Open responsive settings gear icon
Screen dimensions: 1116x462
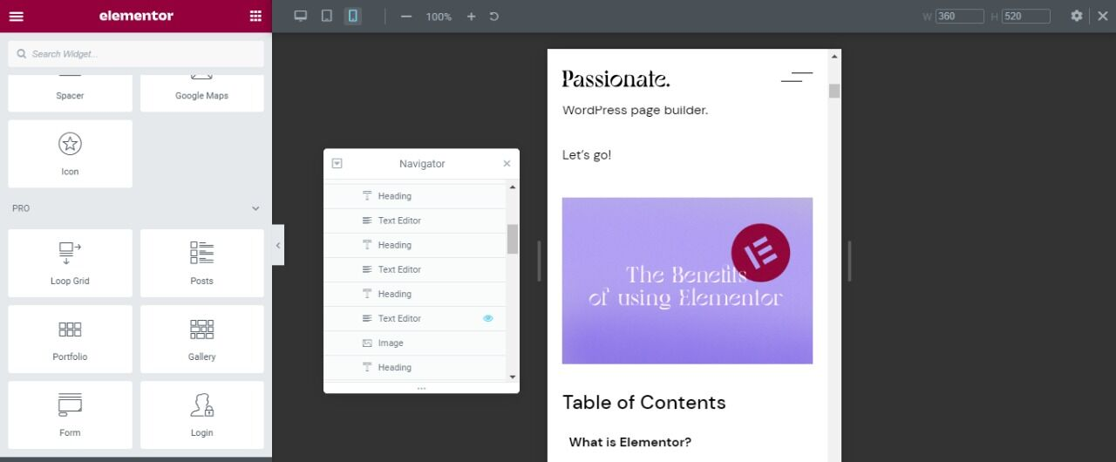1077,16
